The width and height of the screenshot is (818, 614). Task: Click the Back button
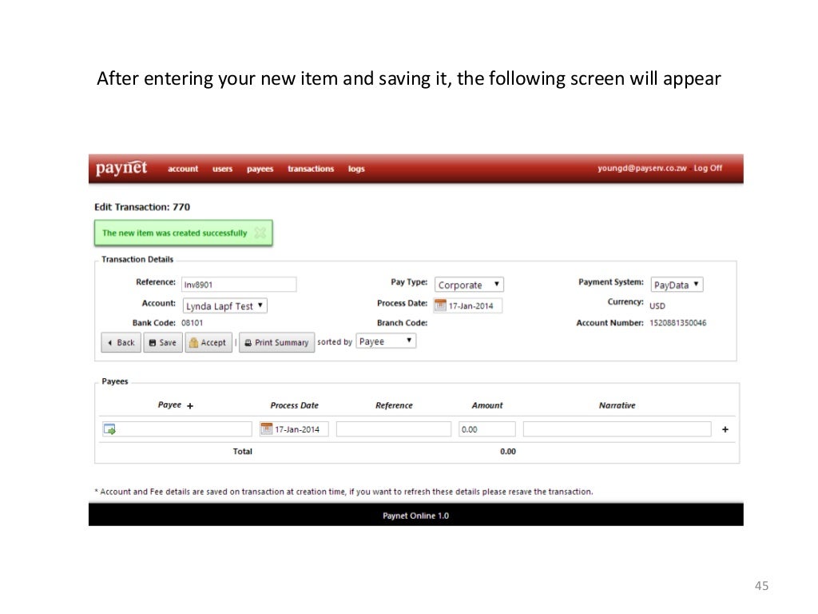point(121,342)
